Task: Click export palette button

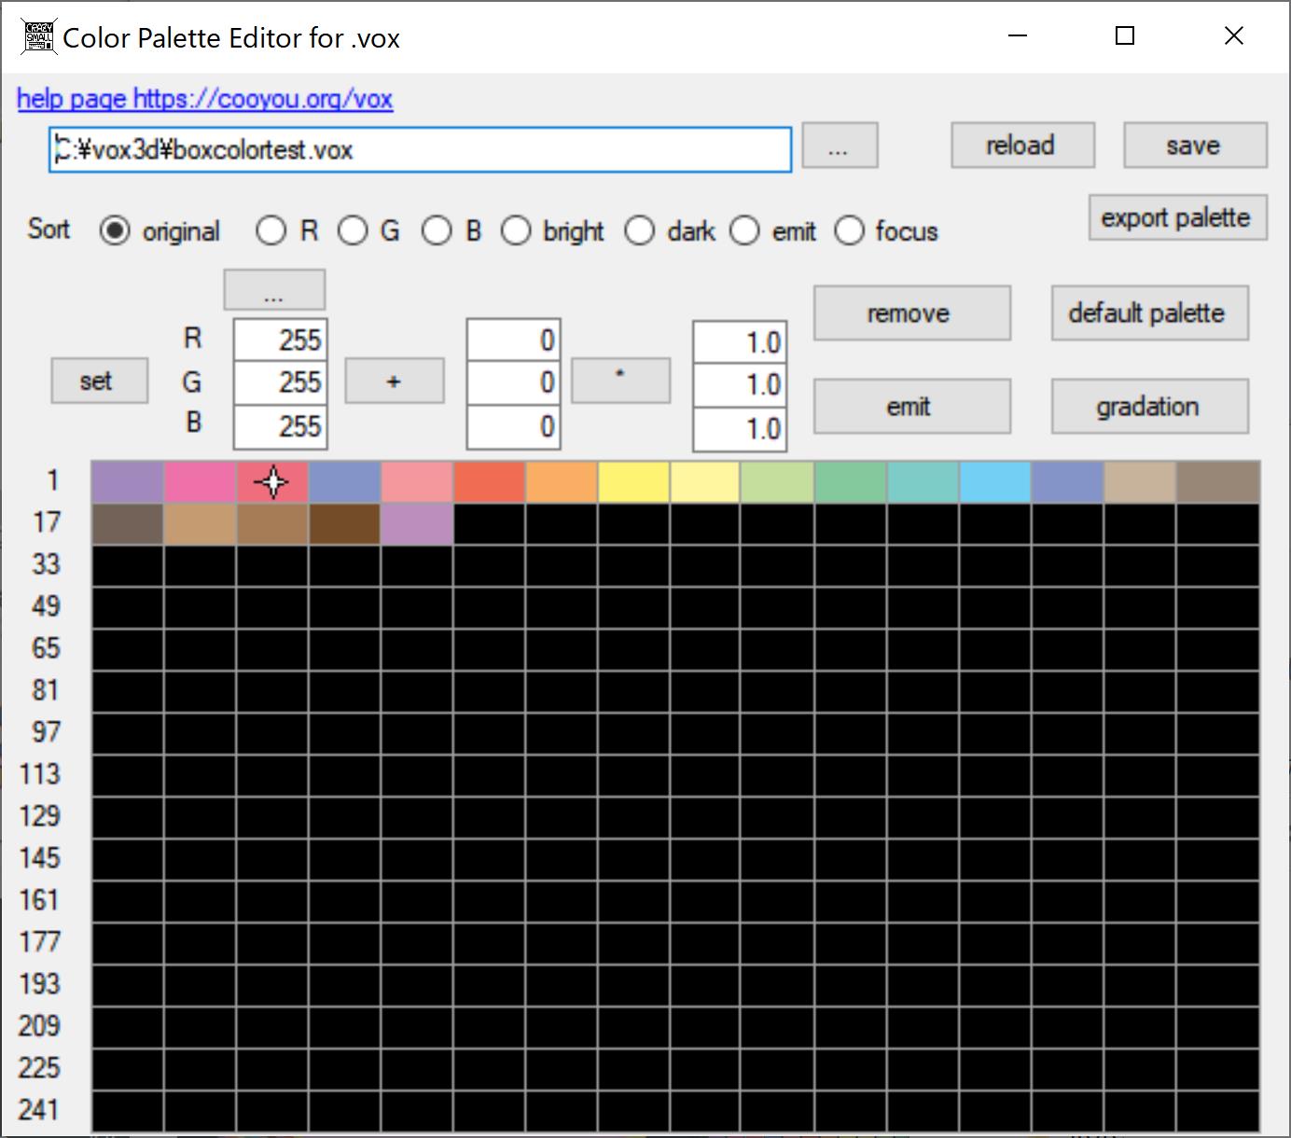Action: coord(1175,218)
